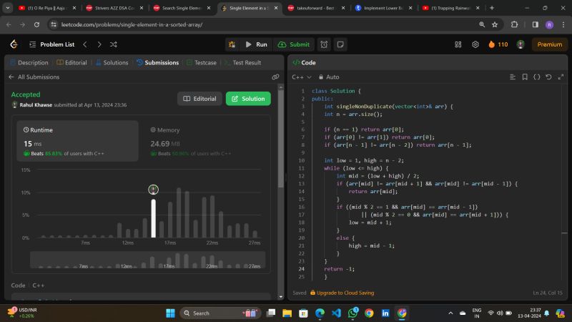Start the timer alarm clock icon
Image resolution: width=572 pixels, height=322 pixels.
(x=324, y=44)
